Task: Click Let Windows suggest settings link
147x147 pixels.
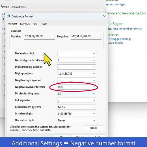Action: click(120, 39)
